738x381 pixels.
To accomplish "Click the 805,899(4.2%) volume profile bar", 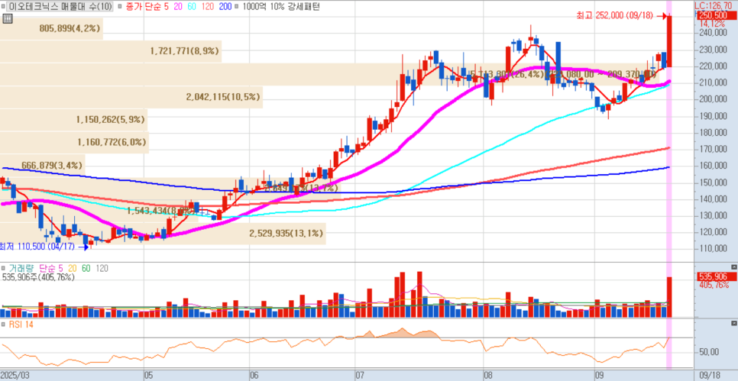I will coord(51,28).
